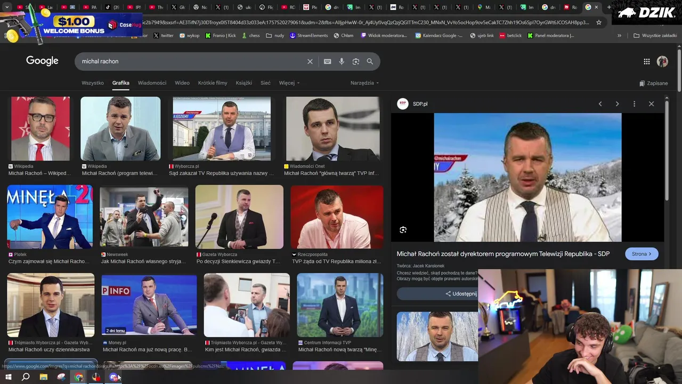
Task: Click the Strona button for SDP.pl result
Action: tap(642, 254)
